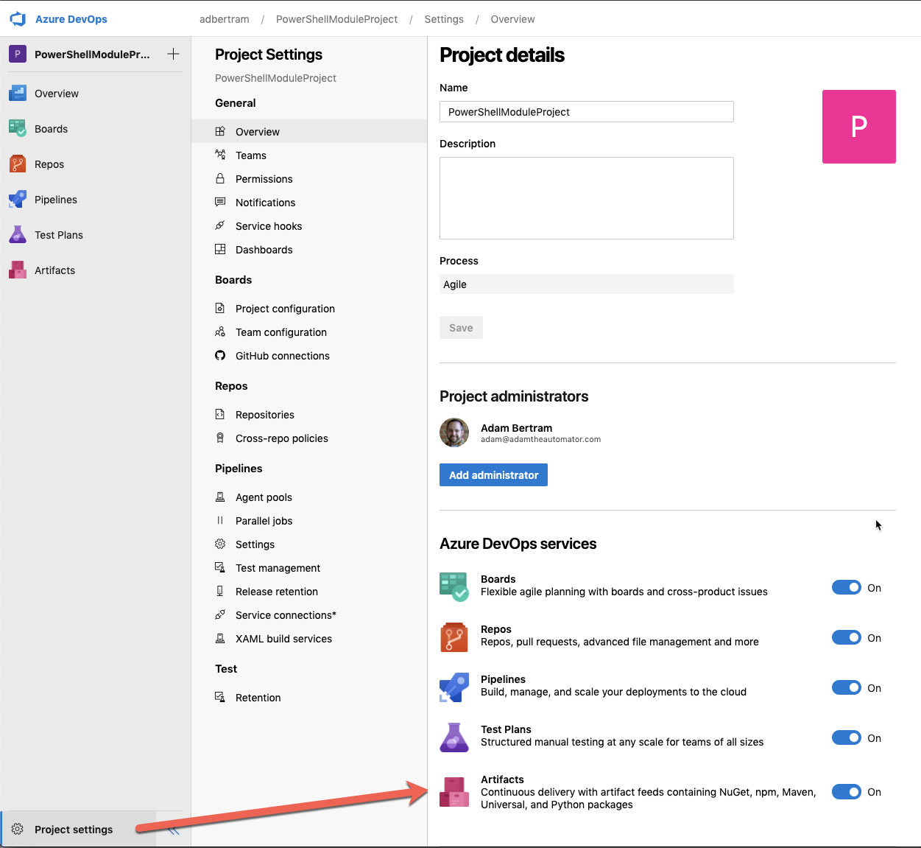Viewport: 921px width, 848px height.
Task: Click the Dashboards grid icon
Action: pyautogui.click(x=220, y=249)
